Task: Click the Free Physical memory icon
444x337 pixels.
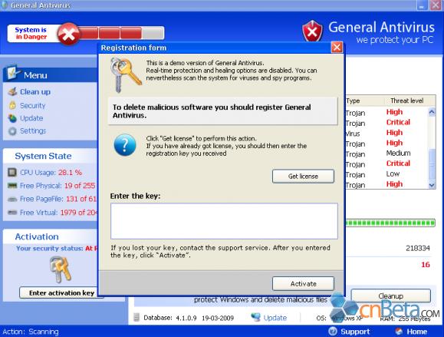Action: 12,186
